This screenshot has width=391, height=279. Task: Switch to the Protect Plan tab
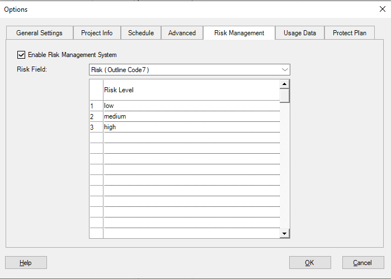(350, 33)
